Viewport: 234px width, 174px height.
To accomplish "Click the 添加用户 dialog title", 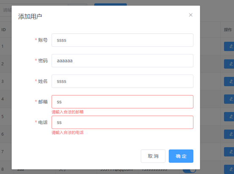I will tap(30, 16).
